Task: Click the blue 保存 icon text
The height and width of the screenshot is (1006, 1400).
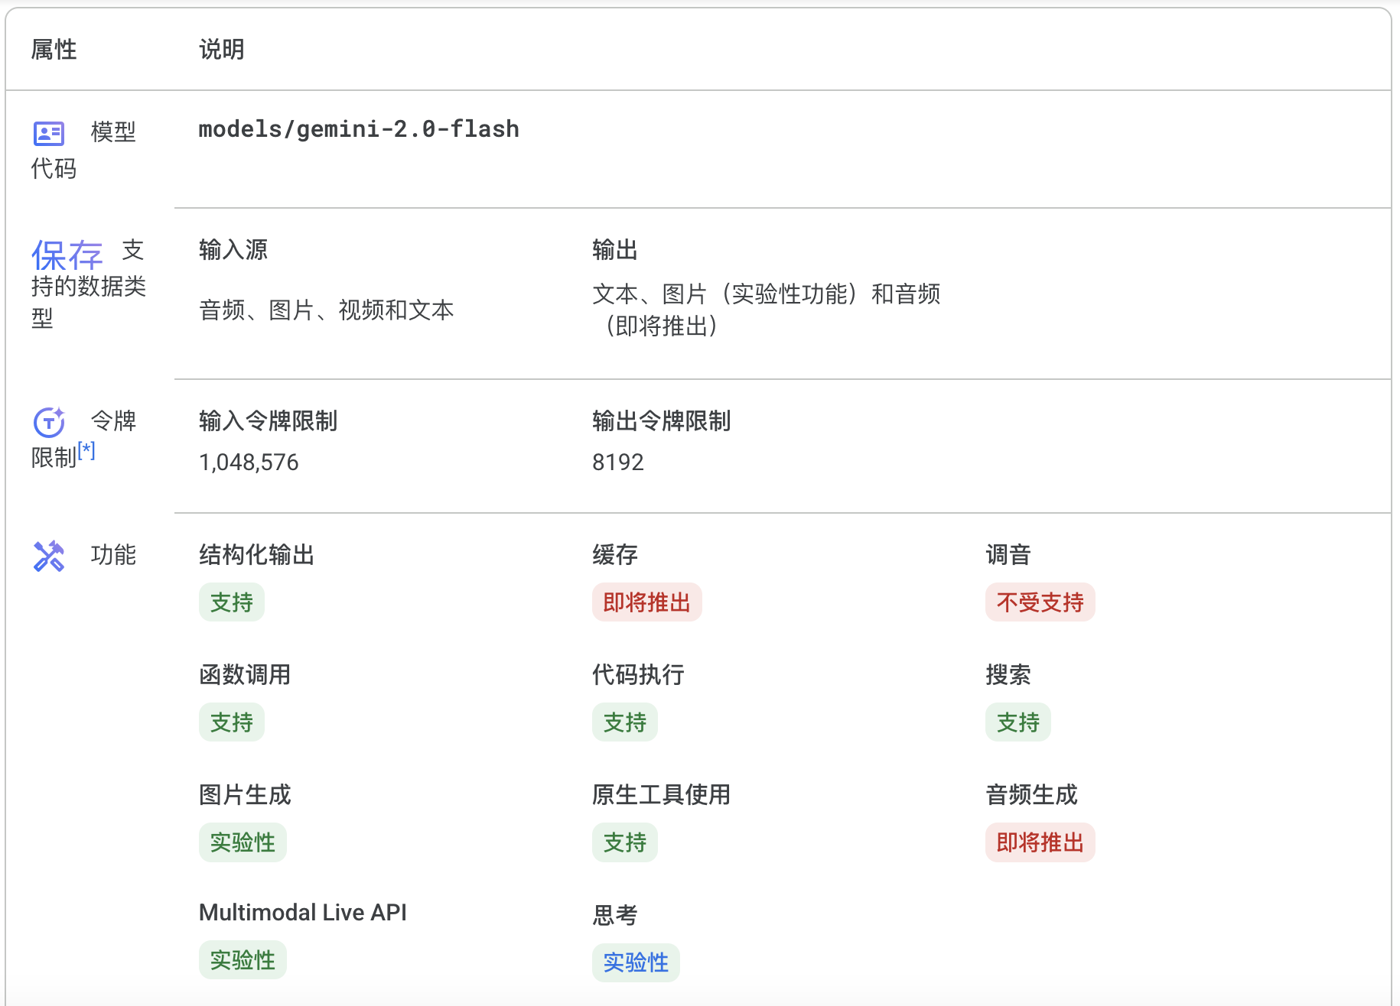Action: (67, 255)
